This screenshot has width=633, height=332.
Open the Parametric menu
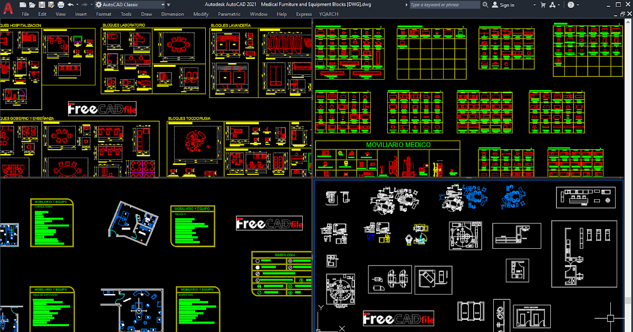tap(229, 14)
